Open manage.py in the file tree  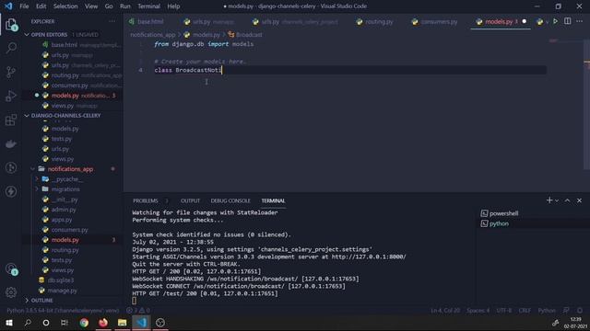click(62, 291)
